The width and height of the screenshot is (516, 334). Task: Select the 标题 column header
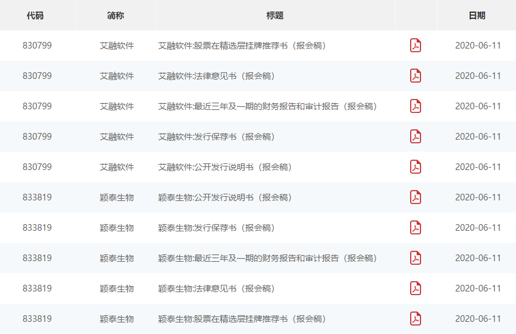tap(275, 16)
